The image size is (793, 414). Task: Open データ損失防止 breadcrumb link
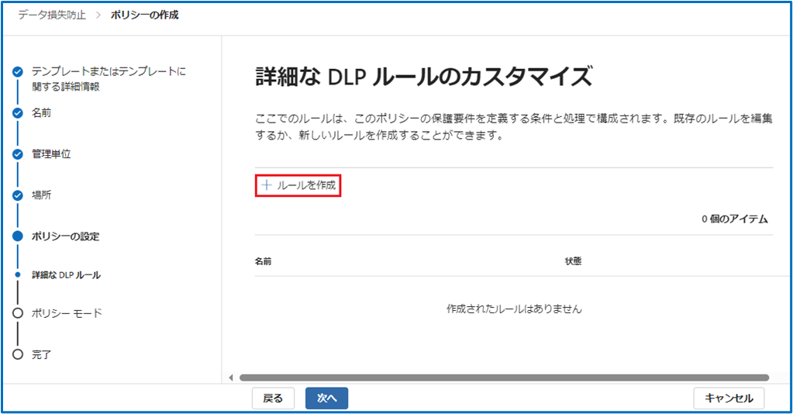[53, 15]
